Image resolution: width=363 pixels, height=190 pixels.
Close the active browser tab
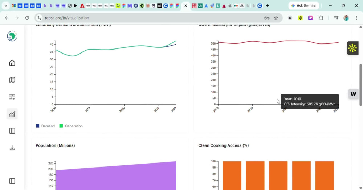[x=185, y=5]
